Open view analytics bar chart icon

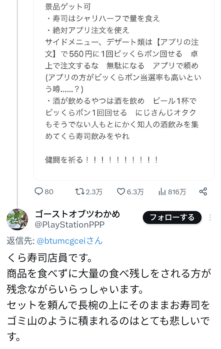pyautogui.click(x=162, y=191)
